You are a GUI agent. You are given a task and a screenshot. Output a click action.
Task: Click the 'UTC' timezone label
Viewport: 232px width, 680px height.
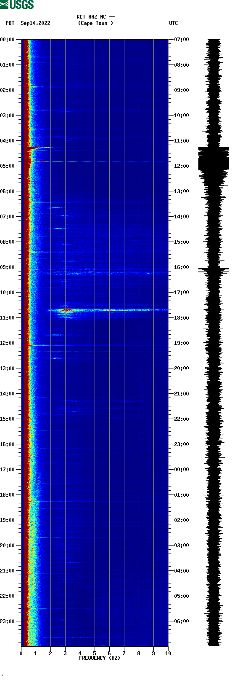pyautogui.click(x=174, y=23)
